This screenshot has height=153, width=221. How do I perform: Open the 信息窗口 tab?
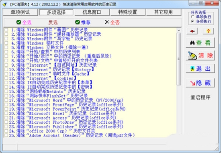pyautogui.click(x=92, y=12)
